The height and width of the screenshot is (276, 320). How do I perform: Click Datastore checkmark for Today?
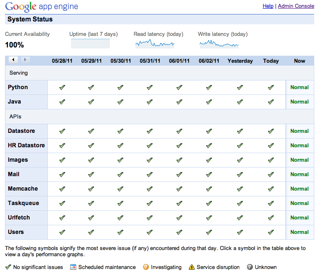(271, 131)
